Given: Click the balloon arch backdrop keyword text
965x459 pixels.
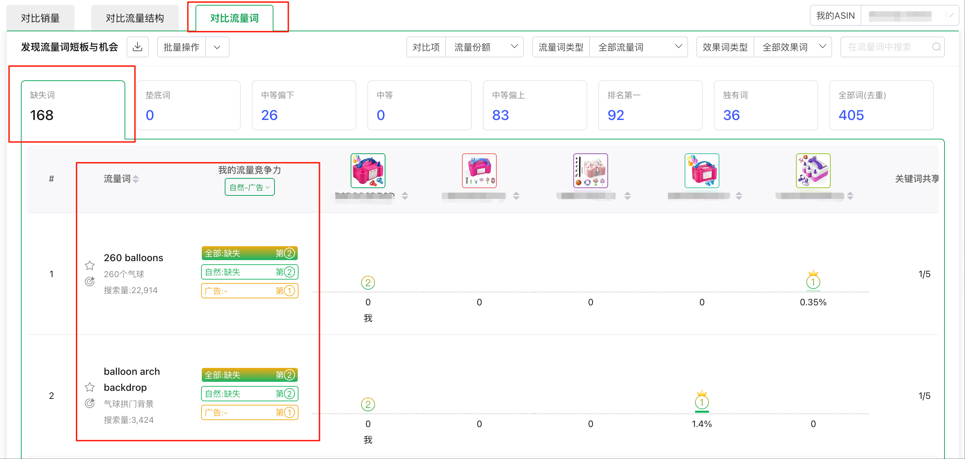Looking at the screenshot, I should click(131, 379).
